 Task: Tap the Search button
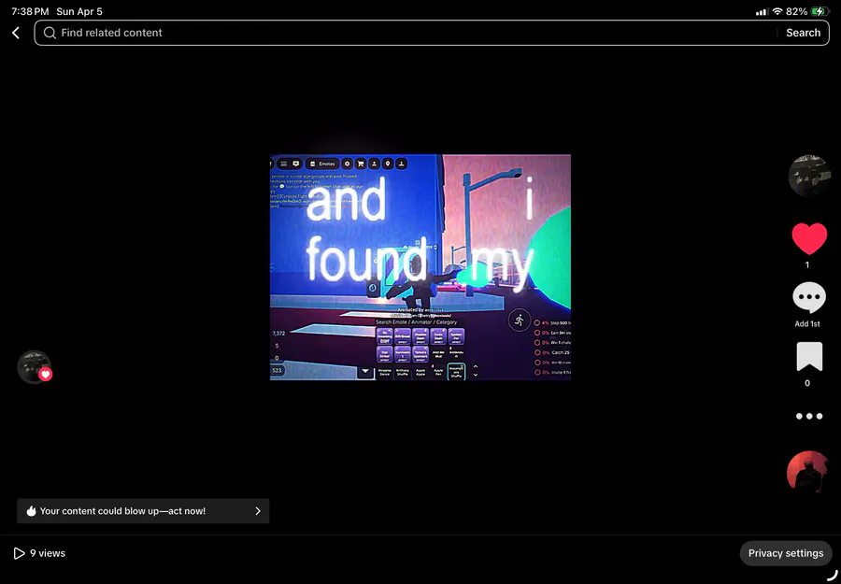click(x=803, y=33)
